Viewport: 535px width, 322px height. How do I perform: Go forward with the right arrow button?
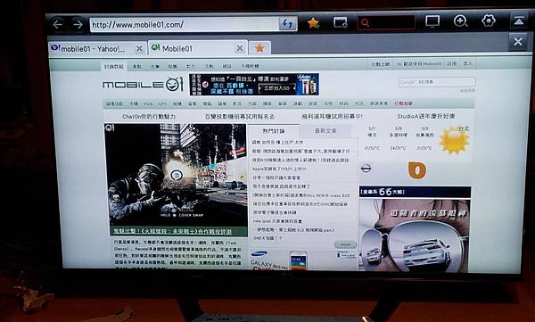tap(78, 25)
